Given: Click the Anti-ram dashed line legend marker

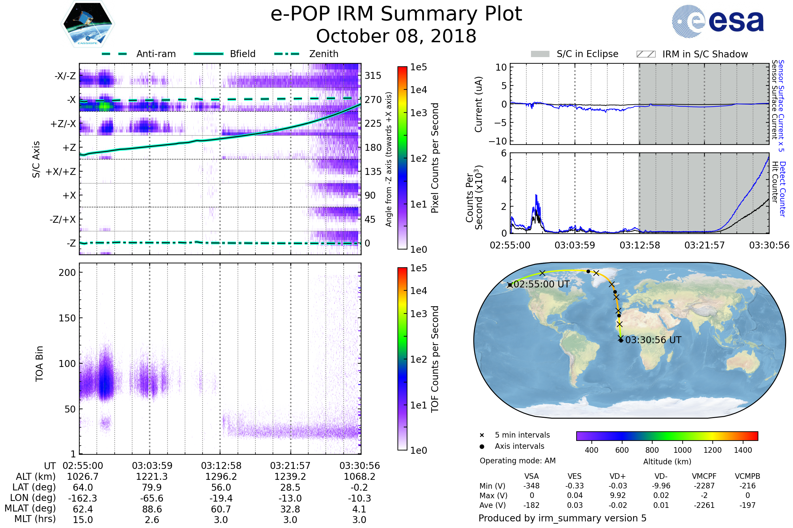Looking at the screenshot, I should click(114, 54).
